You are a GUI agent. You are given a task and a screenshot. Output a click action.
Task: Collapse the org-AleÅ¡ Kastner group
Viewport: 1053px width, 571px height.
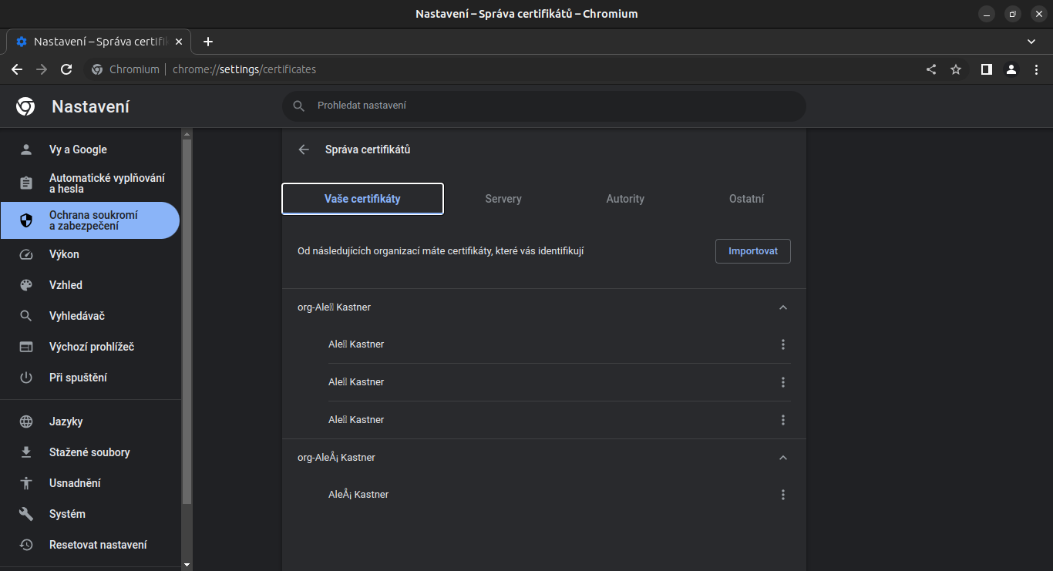(782, 458)
